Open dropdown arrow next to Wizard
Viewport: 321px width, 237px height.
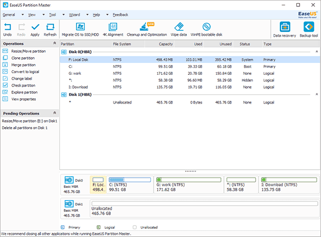coord(87,15)
